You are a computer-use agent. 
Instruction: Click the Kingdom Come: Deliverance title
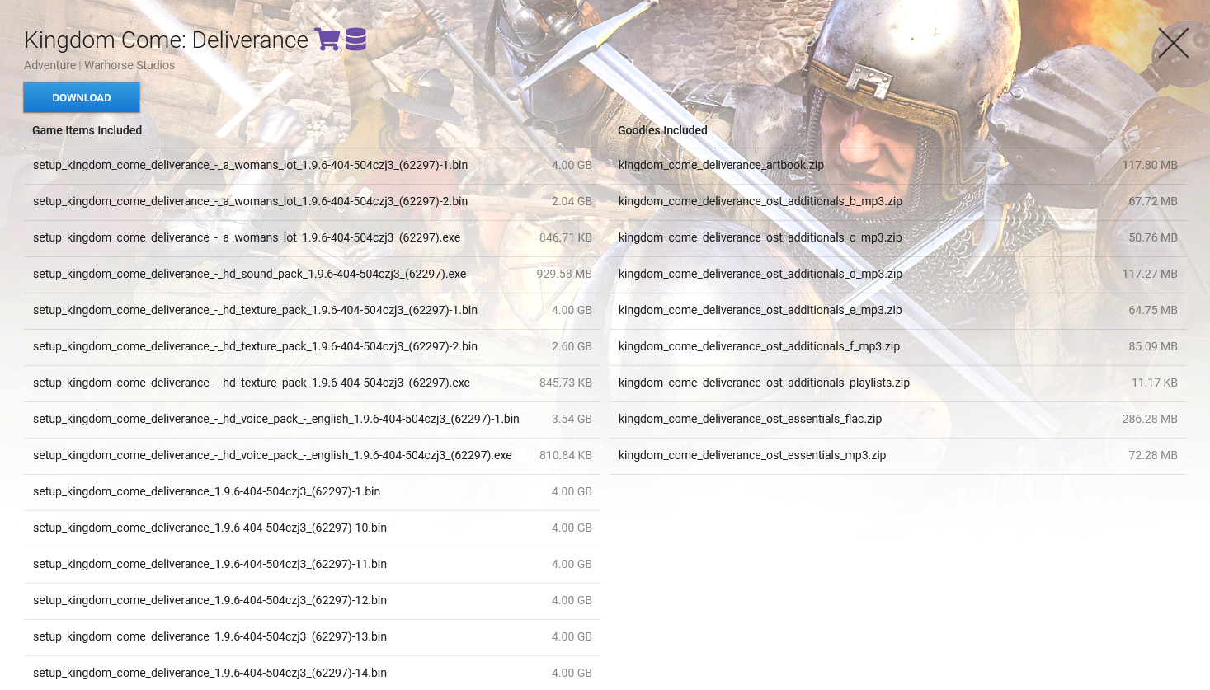pos(166,40)
